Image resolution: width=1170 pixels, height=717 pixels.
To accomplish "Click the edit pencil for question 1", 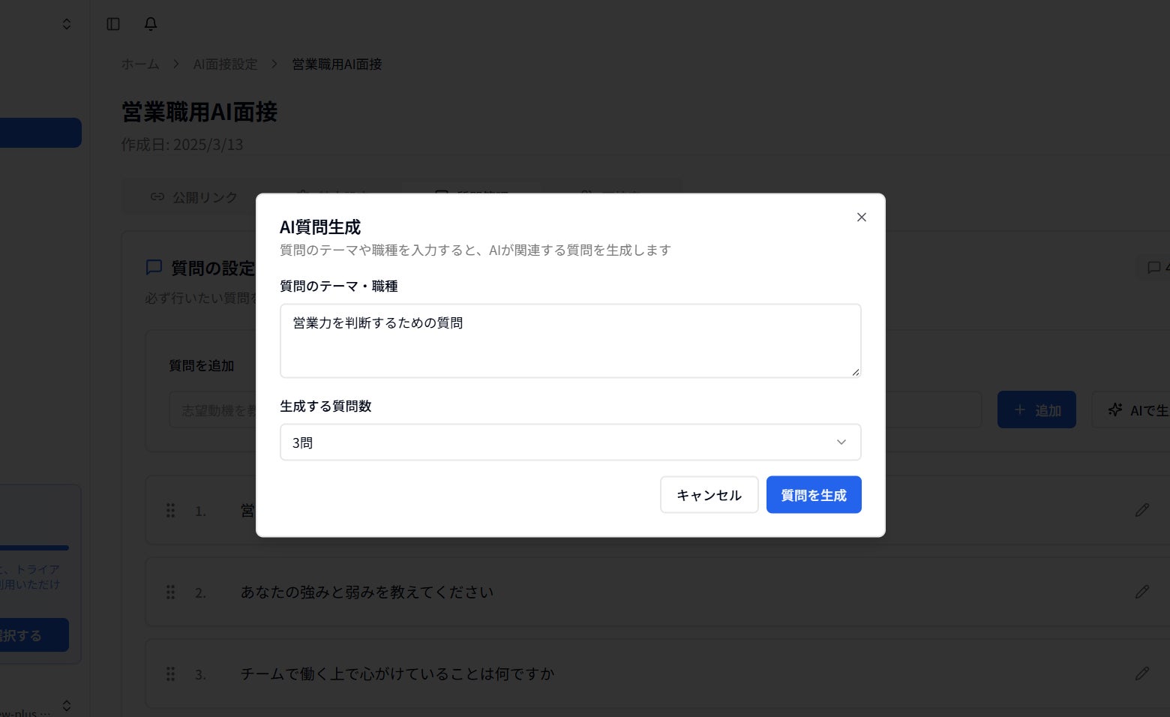I will pyautogui.click(x=1141, y=510).
